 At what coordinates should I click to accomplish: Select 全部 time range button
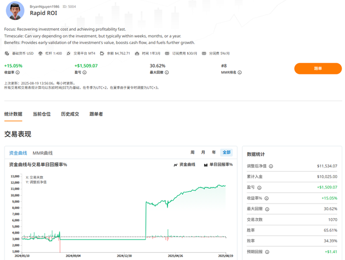226,153
